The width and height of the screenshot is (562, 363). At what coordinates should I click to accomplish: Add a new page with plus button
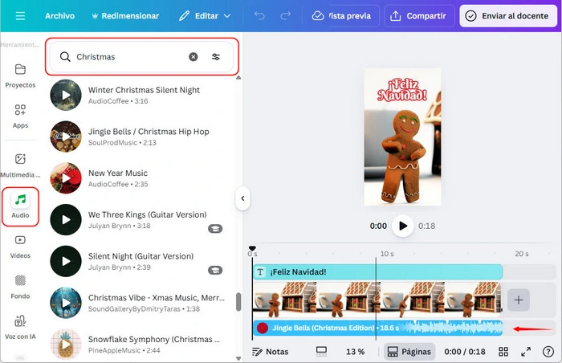tap(519, 300)
